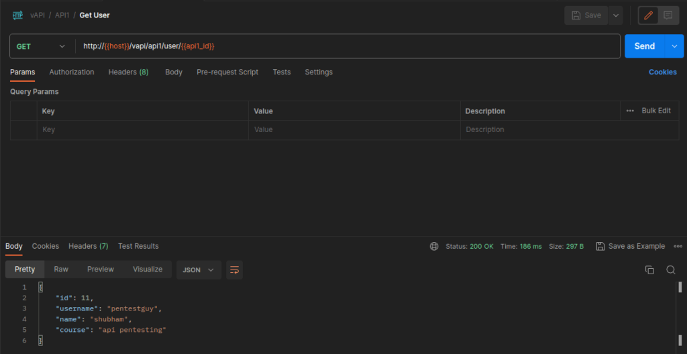Screen dimensions: 687x354
Task: Switch to the Authorization tab
Action: coord(71,72)
